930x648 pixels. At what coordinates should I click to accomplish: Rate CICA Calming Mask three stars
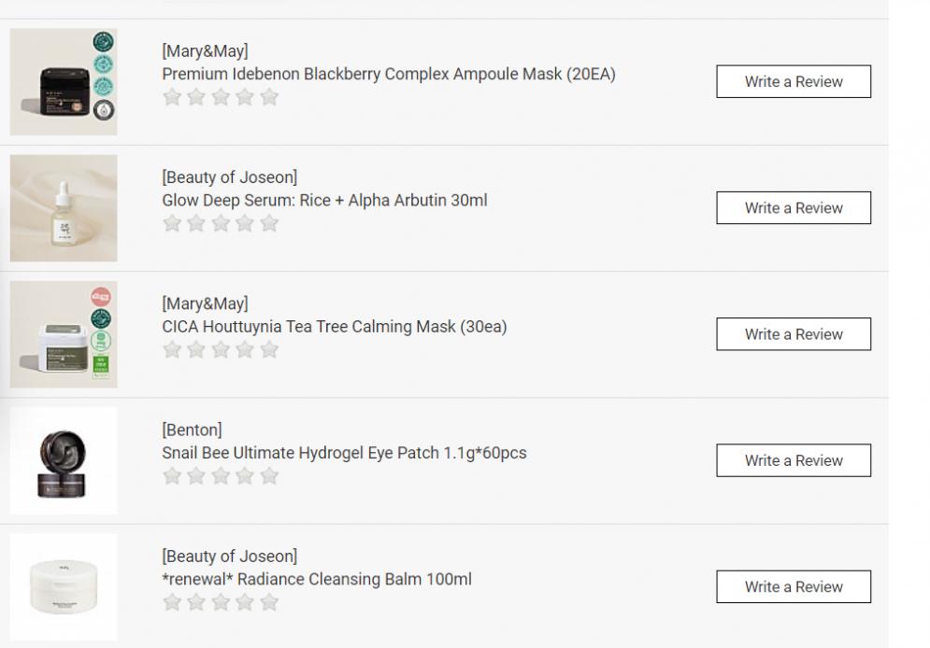[221, 349]
